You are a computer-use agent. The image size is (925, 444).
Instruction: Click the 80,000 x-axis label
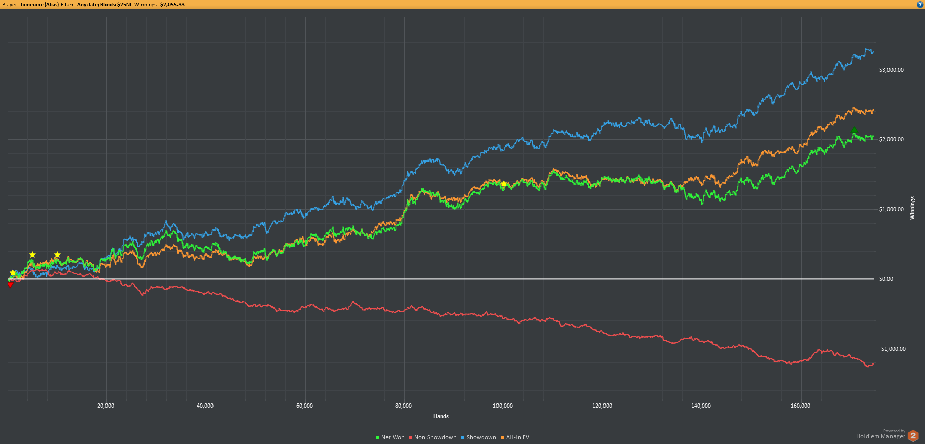[403, 406]
